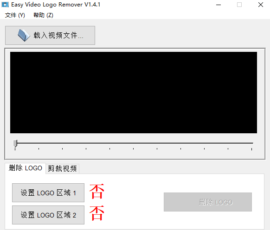This screenshot has height=230, width=270.
Task: Click 设置 LOGO 区域 1 button
Action: click(48, 193)
